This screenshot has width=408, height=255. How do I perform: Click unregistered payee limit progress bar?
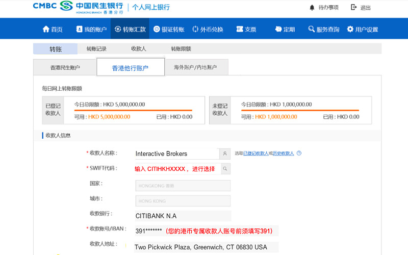300,110
